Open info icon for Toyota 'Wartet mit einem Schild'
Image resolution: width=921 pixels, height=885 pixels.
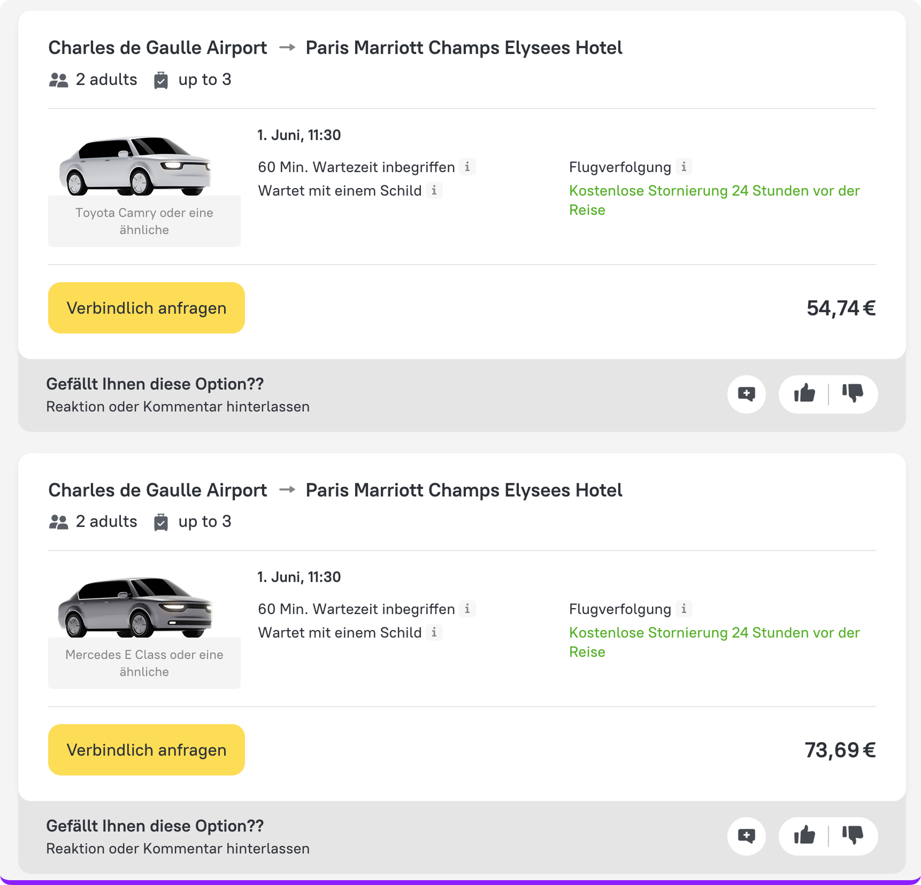point(434,190)
